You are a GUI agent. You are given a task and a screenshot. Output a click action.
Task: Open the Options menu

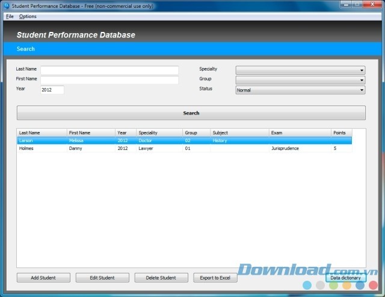28,16
